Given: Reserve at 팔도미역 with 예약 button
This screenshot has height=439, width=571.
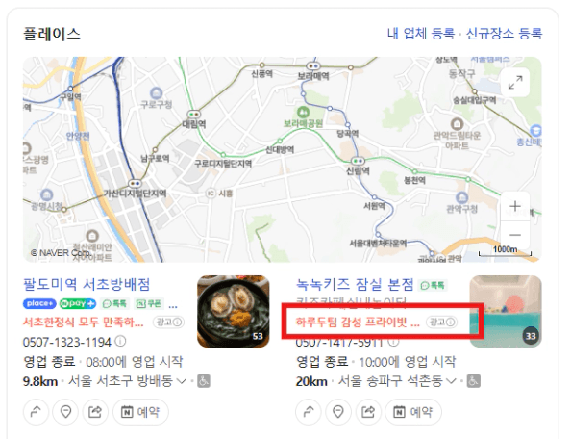Looking at the screenshot, I should (x=140, y=412).
